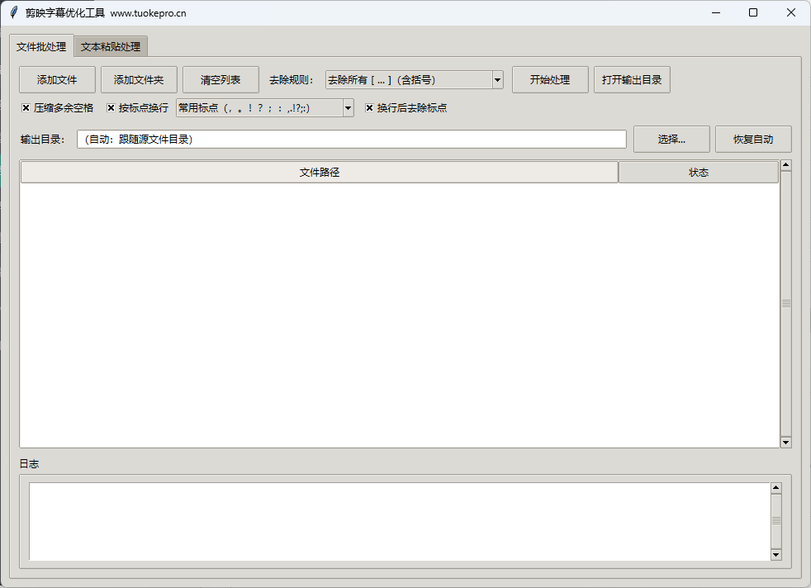
Task: Click the feather app icon in title bar
Action: pos(13,12)
